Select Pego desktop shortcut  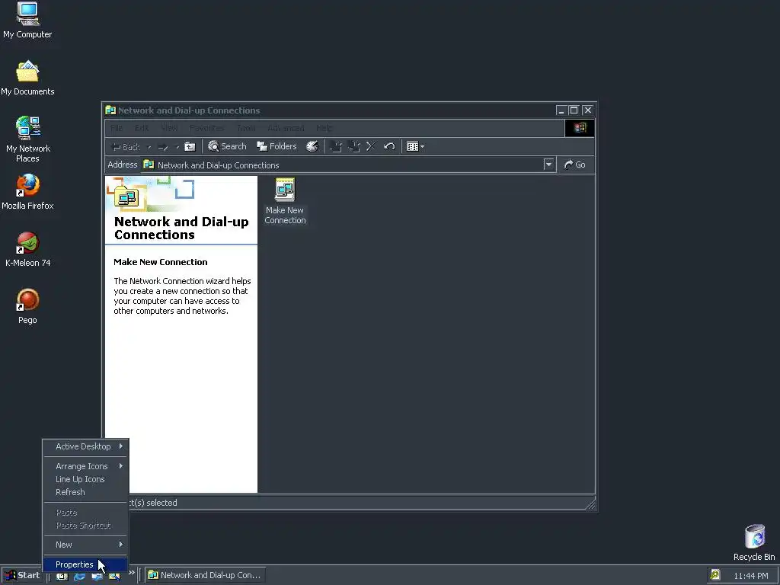(x=27, y=306)
